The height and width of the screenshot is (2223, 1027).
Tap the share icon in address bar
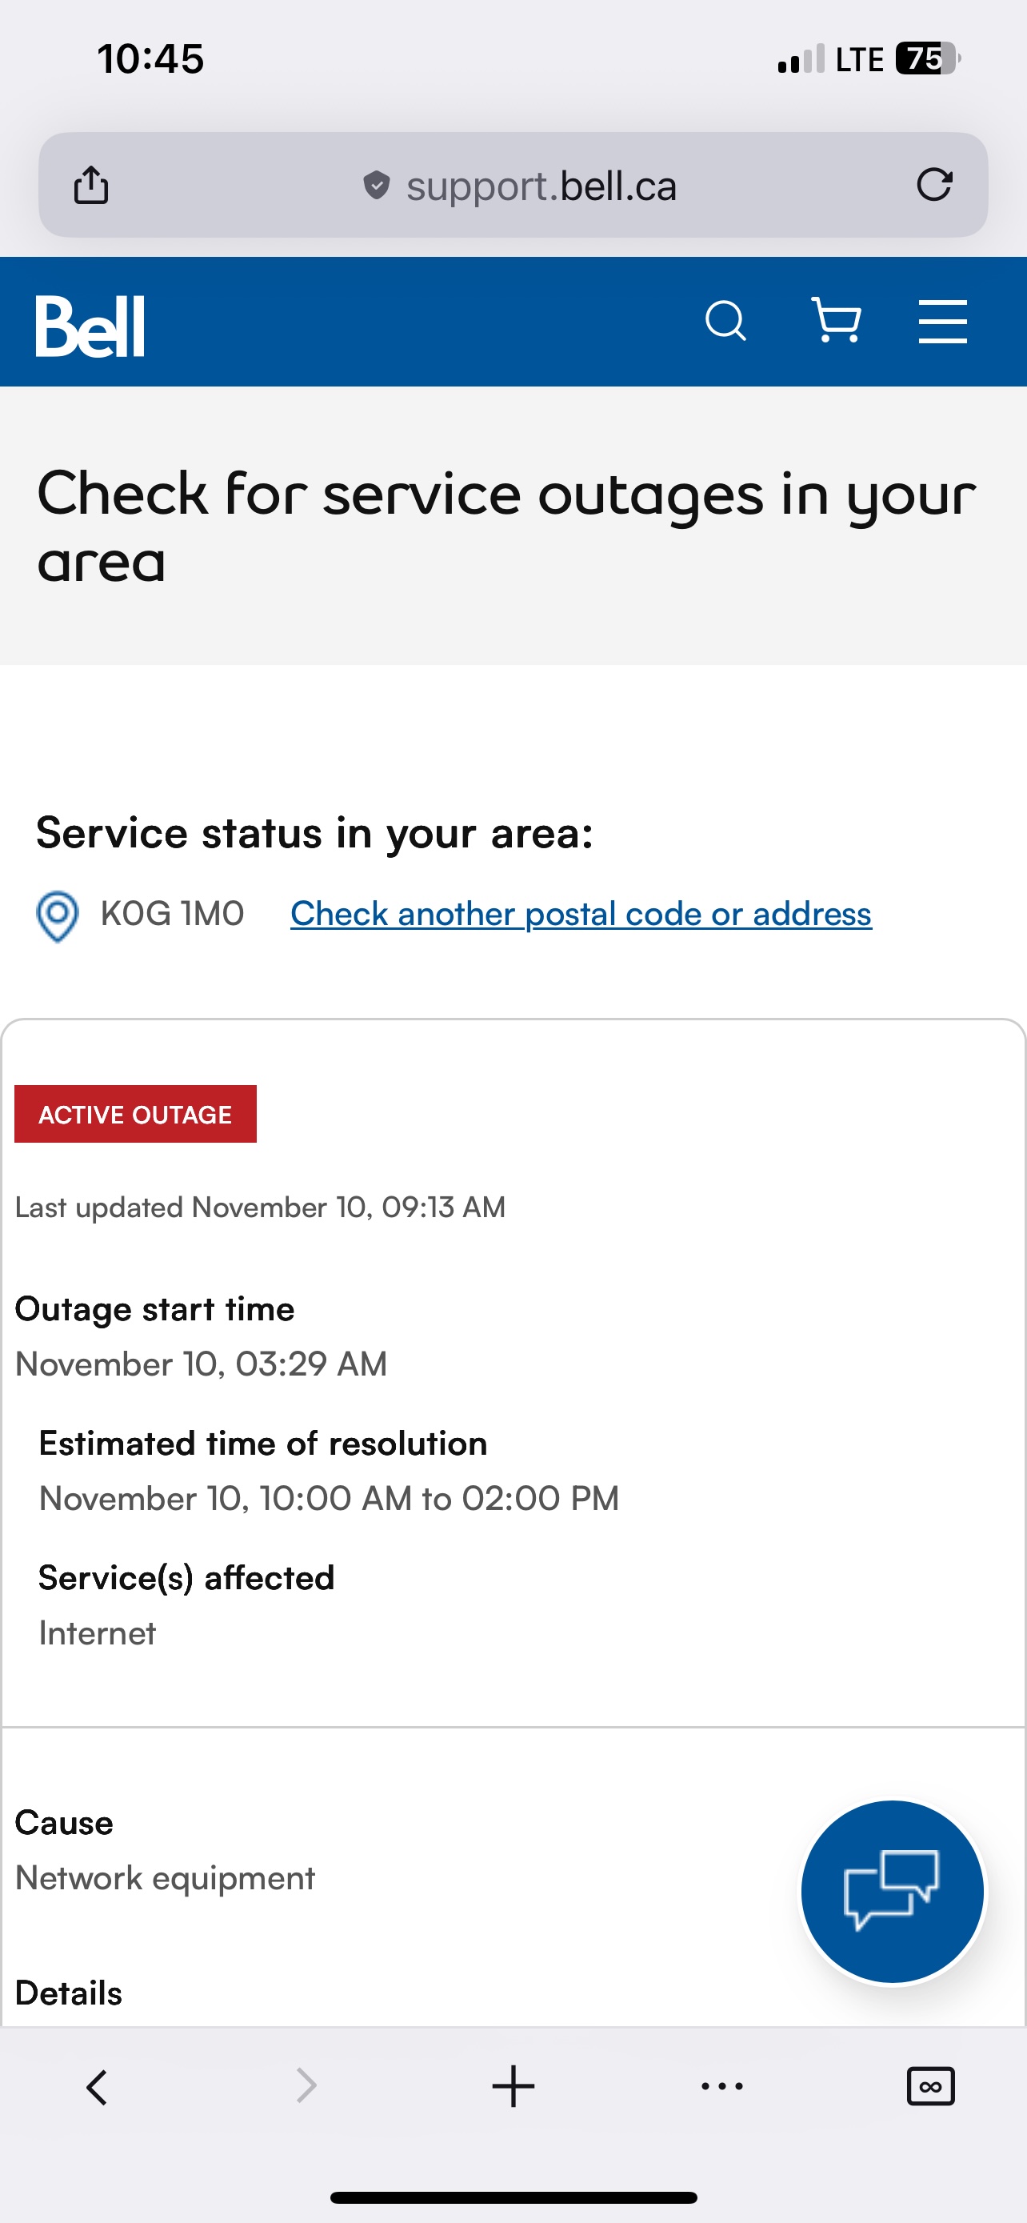click(x=91, y=185)
